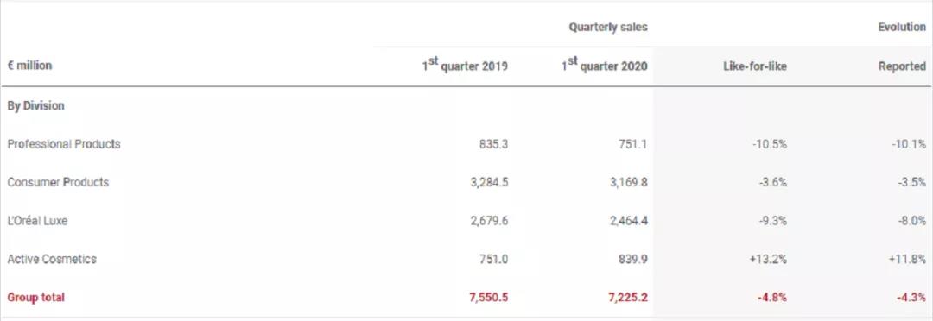The image size is (933, 321).
Task: Select the -4.8% Group total like-for-like value
Action: click(x=772, y=297)
